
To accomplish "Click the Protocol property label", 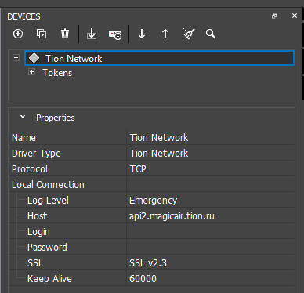I will tap(30, 169).
